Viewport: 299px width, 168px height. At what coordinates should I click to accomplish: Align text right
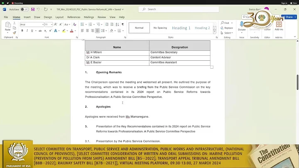(92, 30)
